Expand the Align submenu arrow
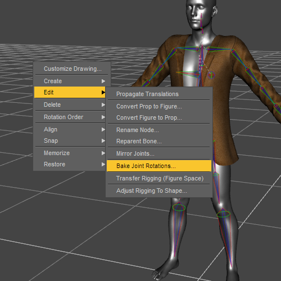This screenshot has width=281, height=281. tap(103, 129)
